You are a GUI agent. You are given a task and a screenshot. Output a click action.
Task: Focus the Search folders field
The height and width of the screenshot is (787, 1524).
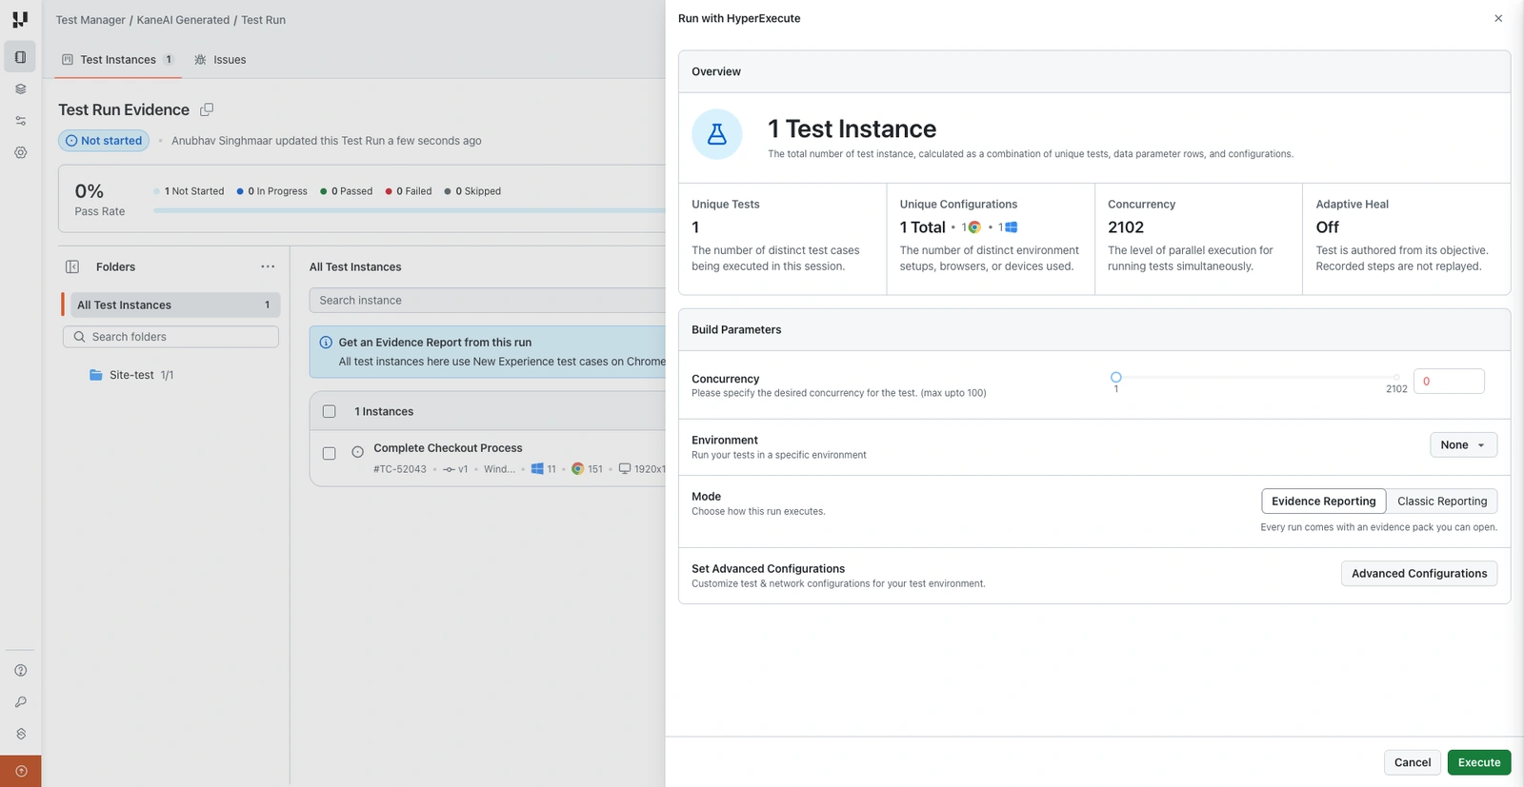tap(170, 337)
